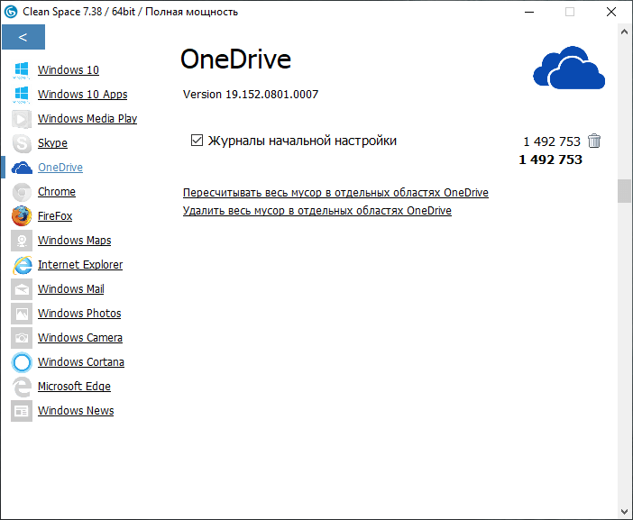Select the Windows Media Play link
The height and width of the screenshot is (520, 633).
coord(87,119)
